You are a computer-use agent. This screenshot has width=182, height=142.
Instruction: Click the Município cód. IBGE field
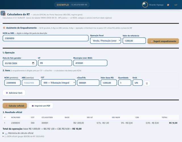tap(90, 63)
